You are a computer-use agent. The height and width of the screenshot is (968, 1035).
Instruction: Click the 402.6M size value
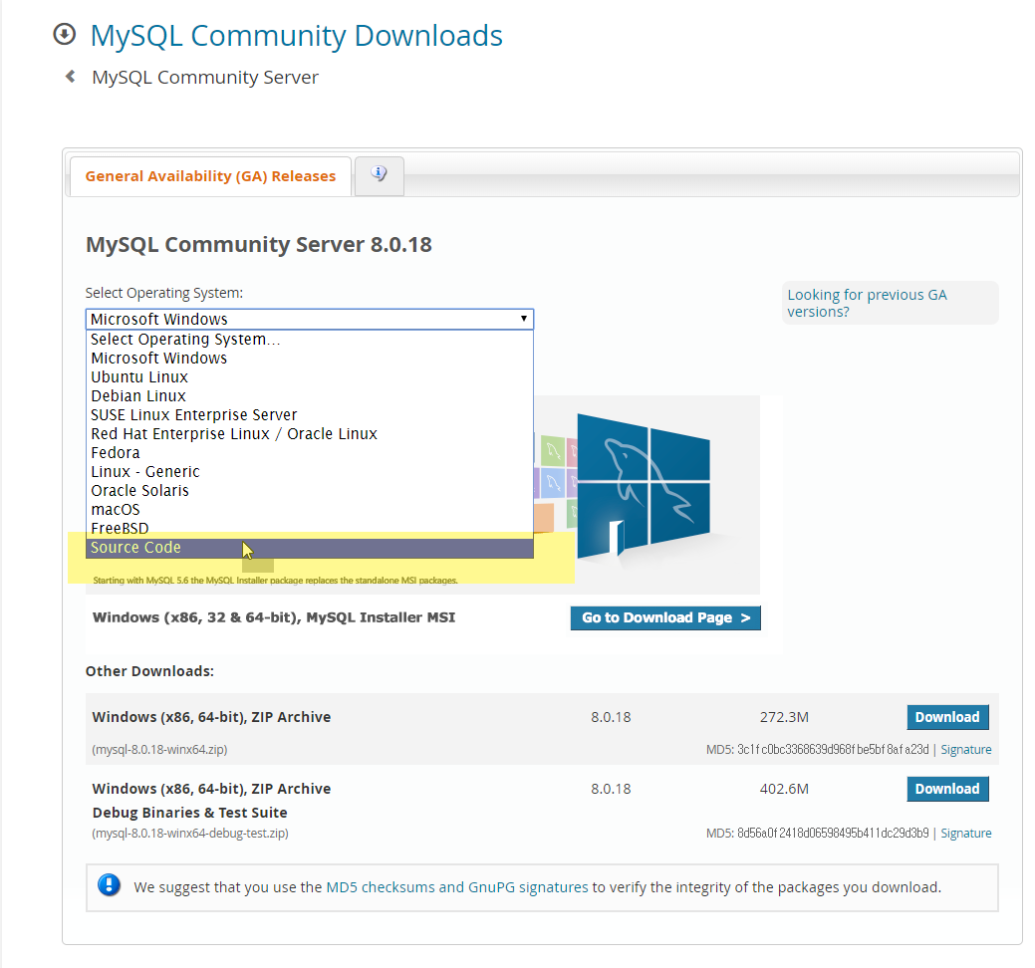pyautogui.click(x=784, y=789)
